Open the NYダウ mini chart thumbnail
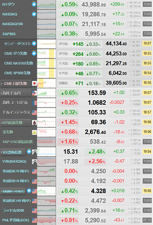The image size is (153, 225). coord(46,5)
